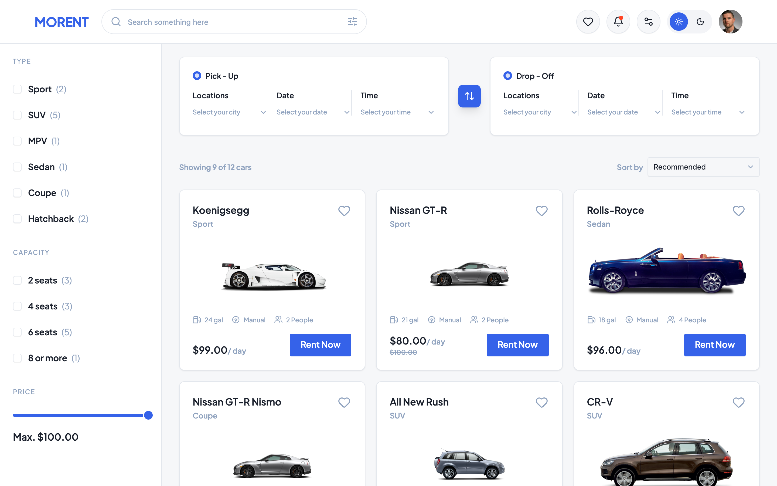This screenshot has height=486, width=777.
Task: Click the max price slider handle
Action: click(x=148, y=415)
